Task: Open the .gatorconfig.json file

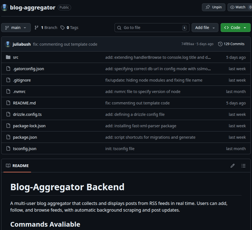Action: tap(28, 69)
